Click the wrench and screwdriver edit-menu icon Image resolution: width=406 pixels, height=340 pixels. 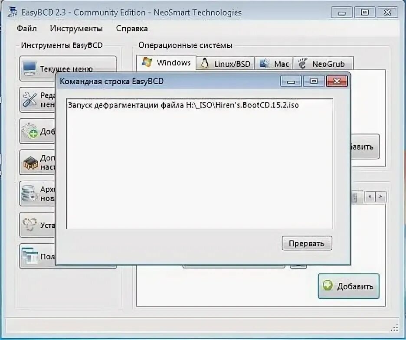[29, 99]
